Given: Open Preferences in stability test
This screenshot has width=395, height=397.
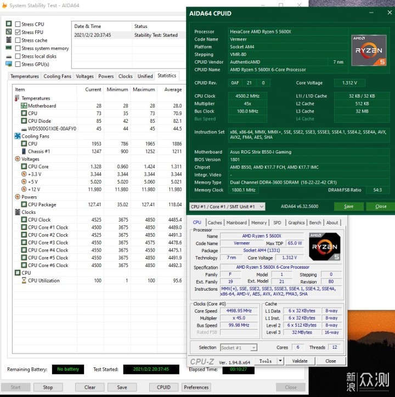Looking at the screenshot, I should coord(196,387).
